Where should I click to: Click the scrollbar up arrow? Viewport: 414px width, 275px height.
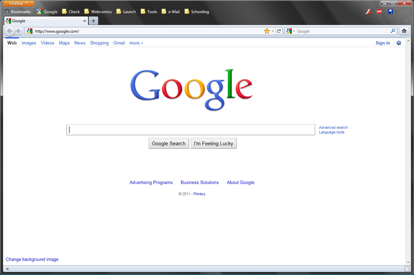(408, 41)
